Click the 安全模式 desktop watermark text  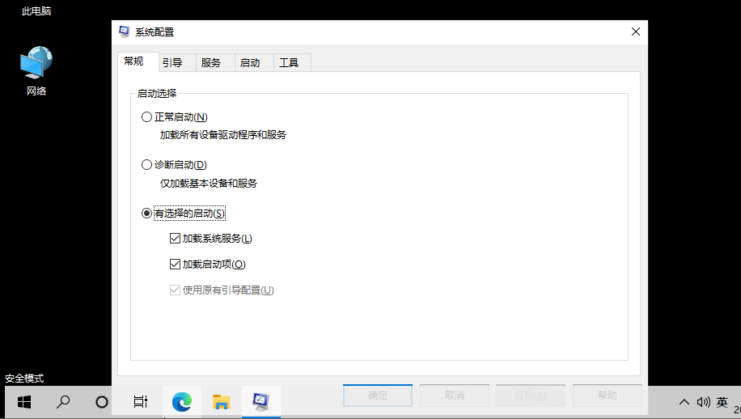[24, 379]
